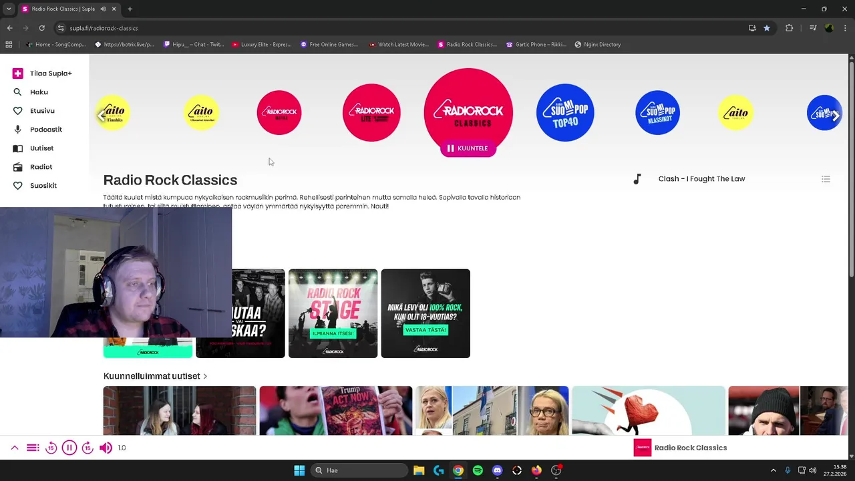The height and width of the screenshot is (481, 855).
Task: Pause with the bottom player pause button
Action: tap(69, 448)
